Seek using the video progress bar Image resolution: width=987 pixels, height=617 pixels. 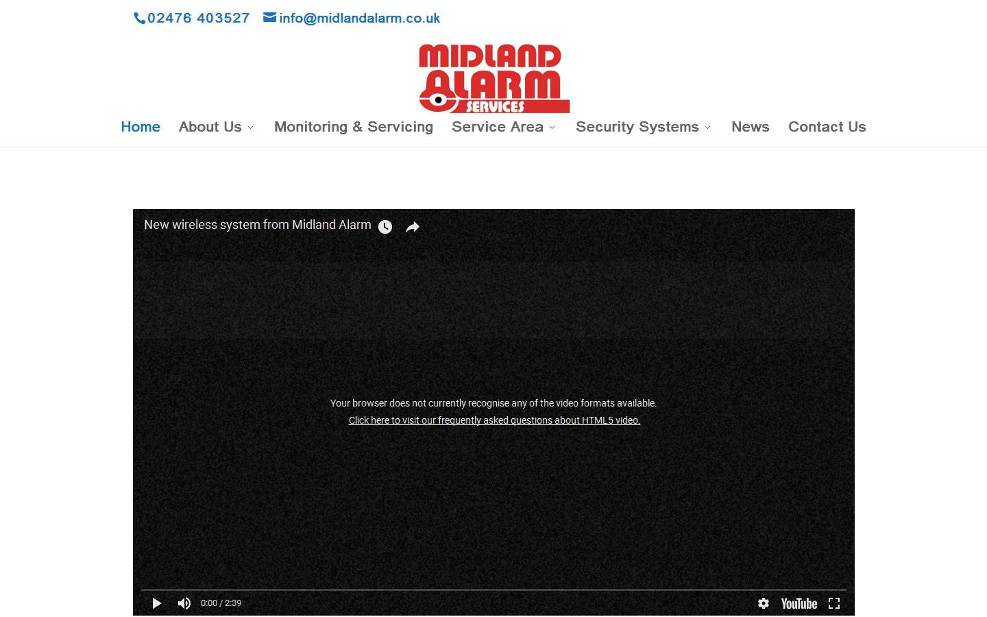[x=493, y=588]
